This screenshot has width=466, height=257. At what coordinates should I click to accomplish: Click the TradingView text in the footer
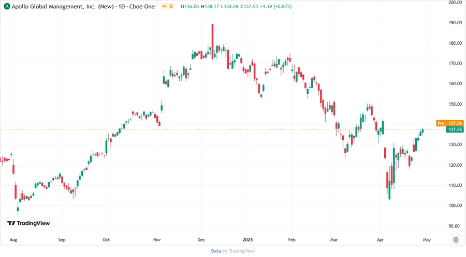[x=242, y=251]
